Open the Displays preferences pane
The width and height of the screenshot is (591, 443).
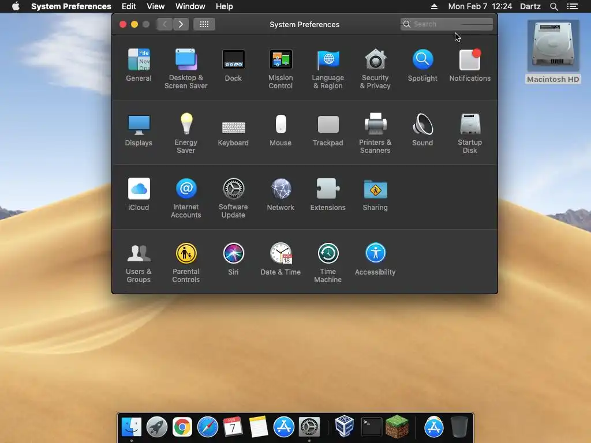coord(139,130)
